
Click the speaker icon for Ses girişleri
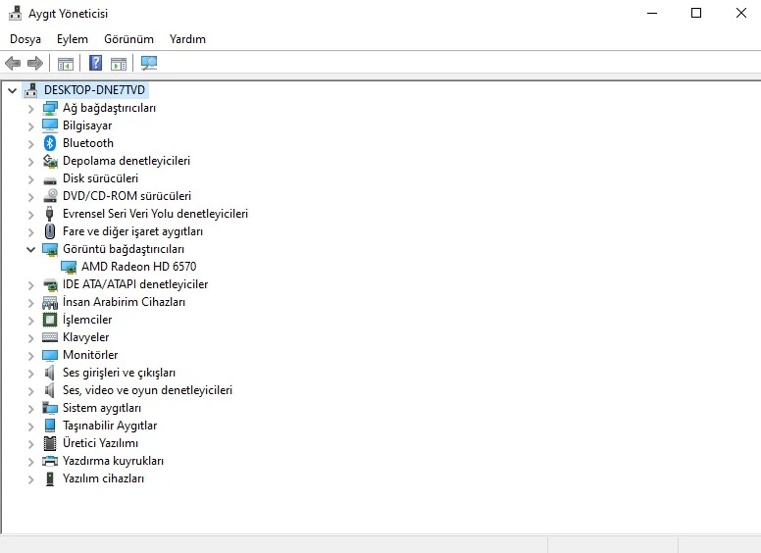[x=49, y=373]
